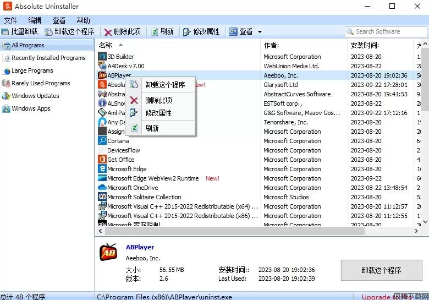Click the ABPlayer row icon in list
Image resolution: width=429 pixels, height=300 pixels.
click(x=102, y=75)
